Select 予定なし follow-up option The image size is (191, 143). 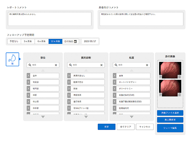point(14,41)
